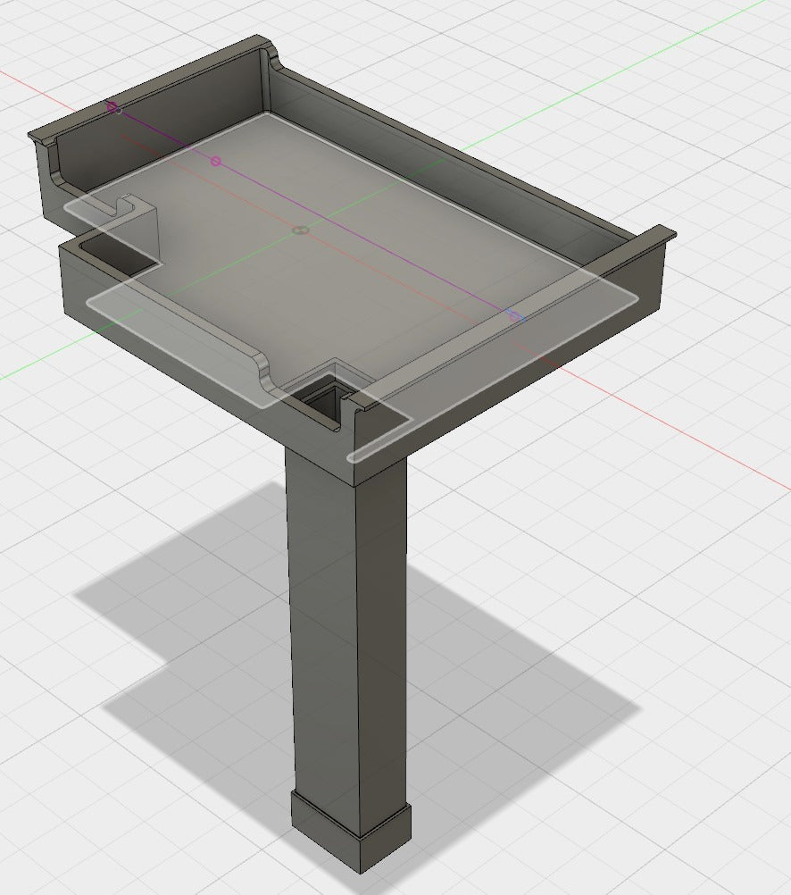Select the magenta sketch point above the tray floor
Image resolution: width=791 pixels, height=895 pixels.
(x=215, y=162)
